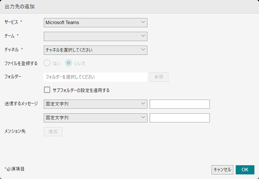Click the chevron arrow of the チーム field
259x179 pixels.
[143, 36]
